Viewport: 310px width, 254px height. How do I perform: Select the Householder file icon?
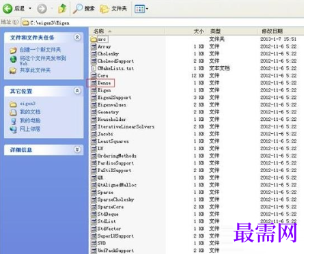tap(94, 119)
